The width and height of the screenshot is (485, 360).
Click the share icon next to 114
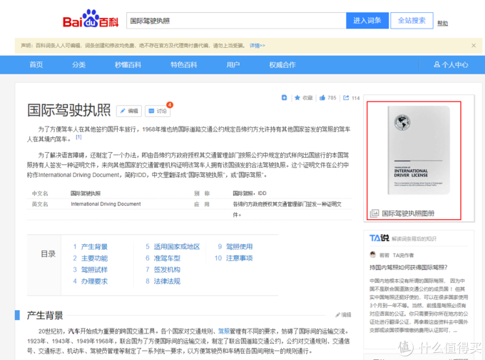pyautogui.click(x=347, y=97)
